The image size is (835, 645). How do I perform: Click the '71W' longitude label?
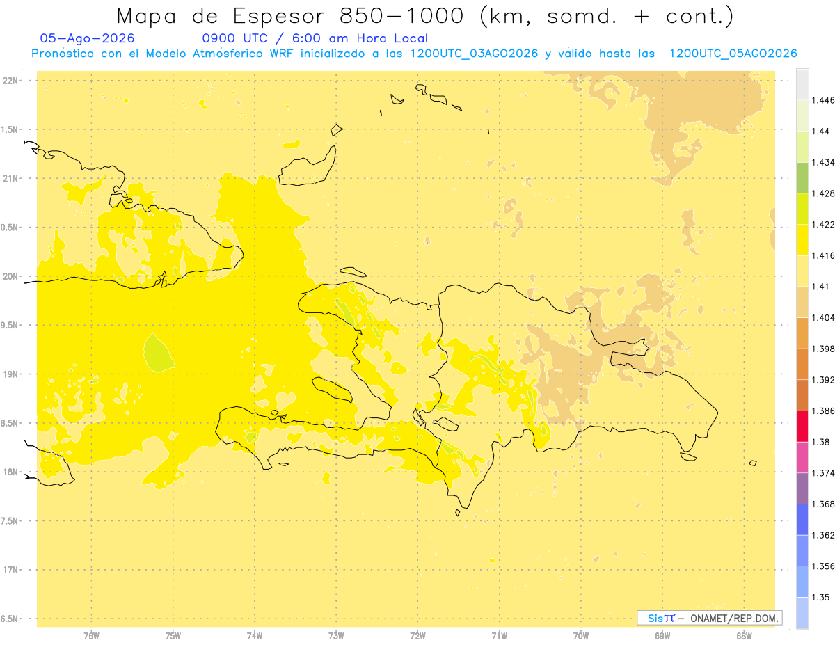(499, 636)
